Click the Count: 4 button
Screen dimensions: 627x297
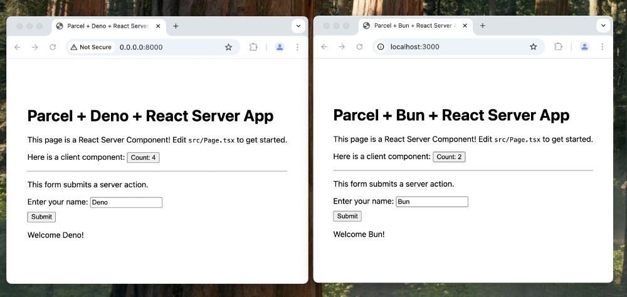click(x=143, y=157)
